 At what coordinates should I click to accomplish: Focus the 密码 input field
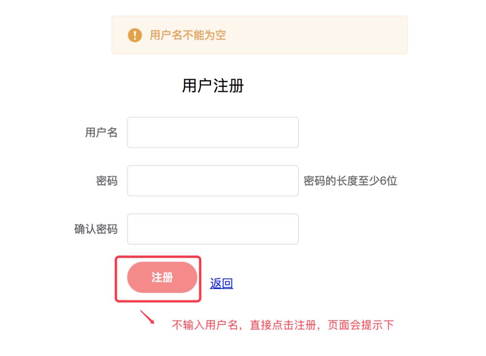(x=213, y=181)
